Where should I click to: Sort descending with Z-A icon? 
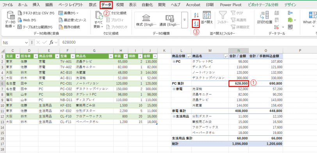pyautogui.click(x=196, y=24)
